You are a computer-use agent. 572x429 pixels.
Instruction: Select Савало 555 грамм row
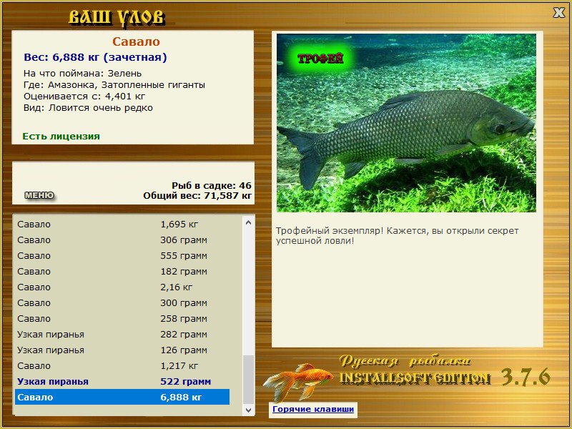pos(122,256)
